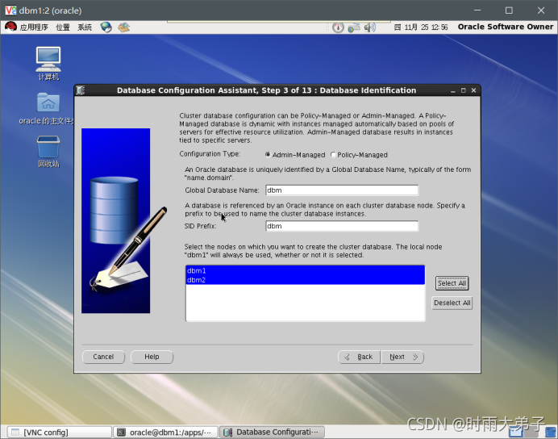The image size is (558, 439).
Task: Select node dbm1 in the list
Action: pos(305,270)
